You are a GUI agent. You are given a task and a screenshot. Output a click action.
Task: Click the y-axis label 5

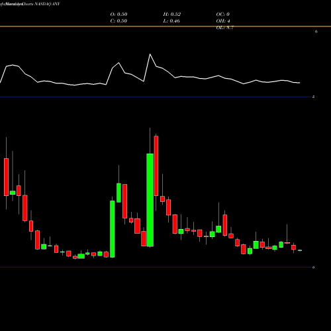tap(313, 97)
